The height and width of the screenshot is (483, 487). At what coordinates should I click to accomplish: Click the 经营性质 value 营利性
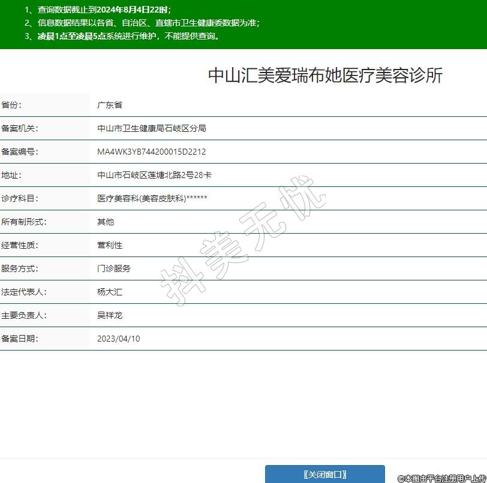coord(110,245)
